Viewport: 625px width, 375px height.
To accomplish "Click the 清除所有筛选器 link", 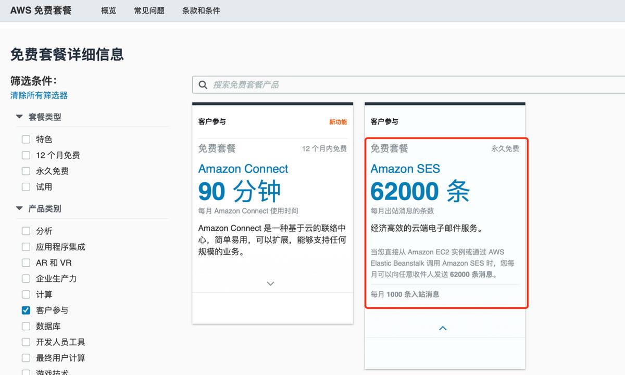I will pos(40,95).
